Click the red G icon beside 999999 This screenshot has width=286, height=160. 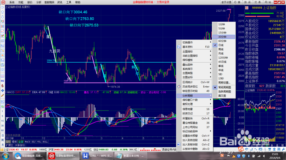click(247, 8)
